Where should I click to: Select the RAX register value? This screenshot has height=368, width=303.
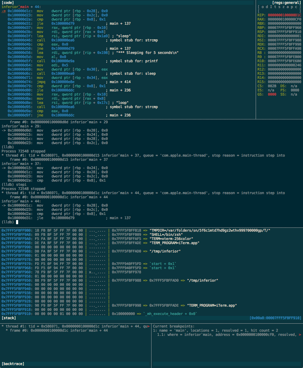pos(284,19)
